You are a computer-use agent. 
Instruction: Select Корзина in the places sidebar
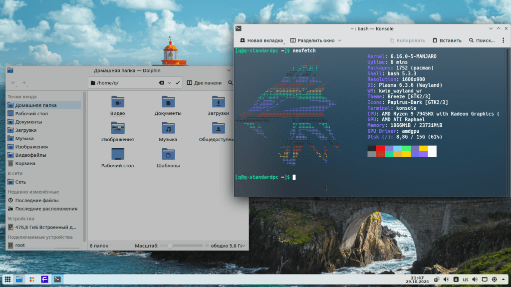[x=25, y=163]
